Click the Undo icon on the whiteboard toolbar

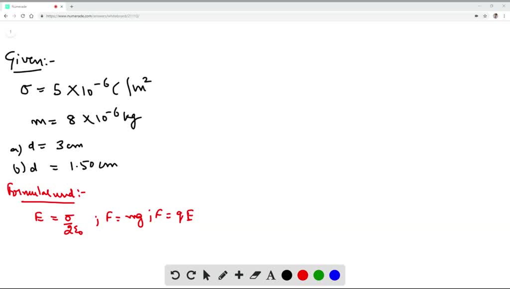(x=174, y=275)
